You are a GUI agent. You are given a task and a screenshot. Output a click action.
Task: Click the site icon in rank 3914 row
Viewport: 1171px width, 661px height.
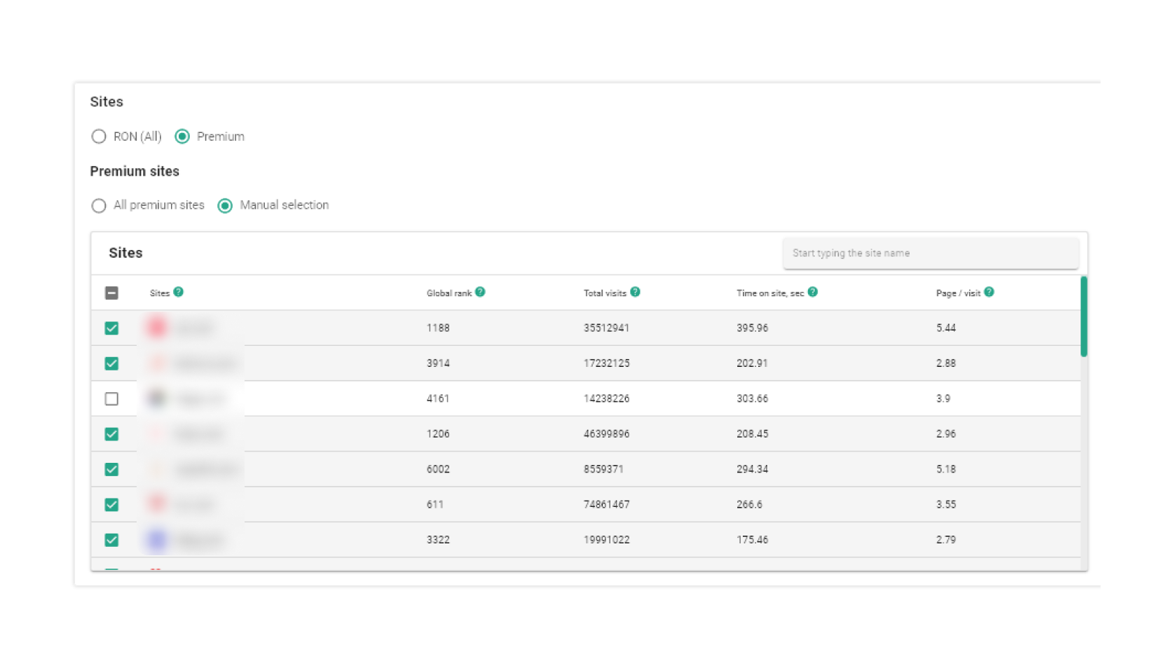[x=157, y=363]
